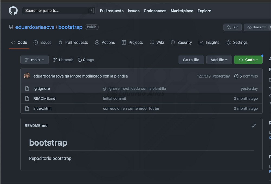Open commit hash f2271f9
Screen dimensions: 271x184
point(204,76)
